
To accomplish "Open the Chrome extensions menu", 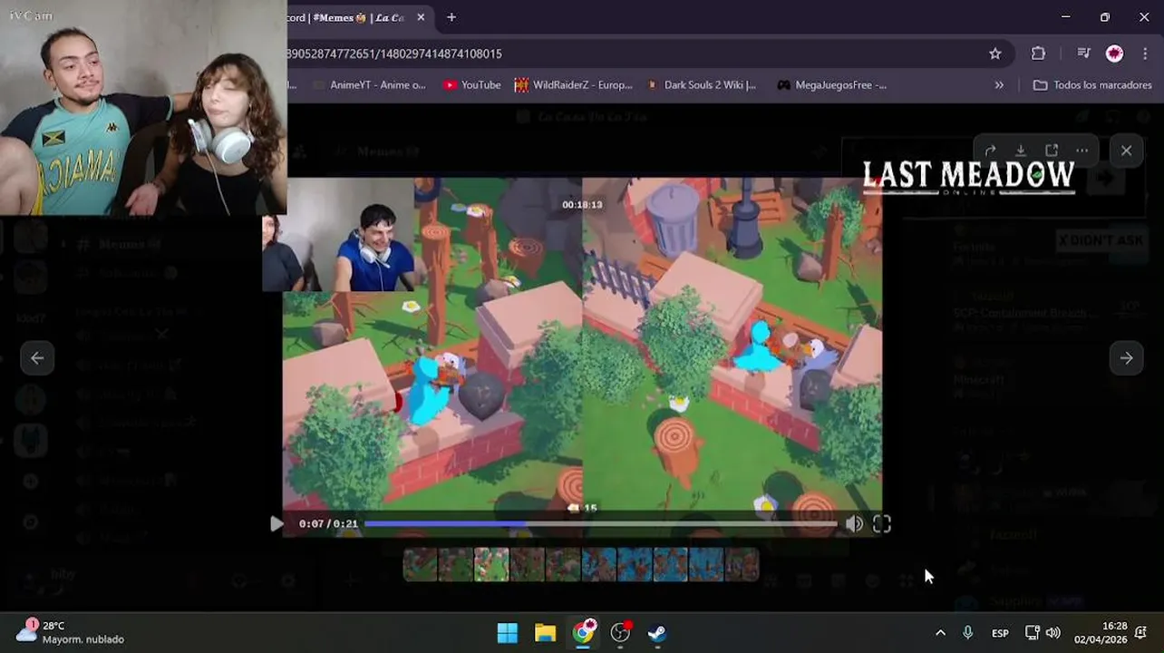I will [1039, 54].
